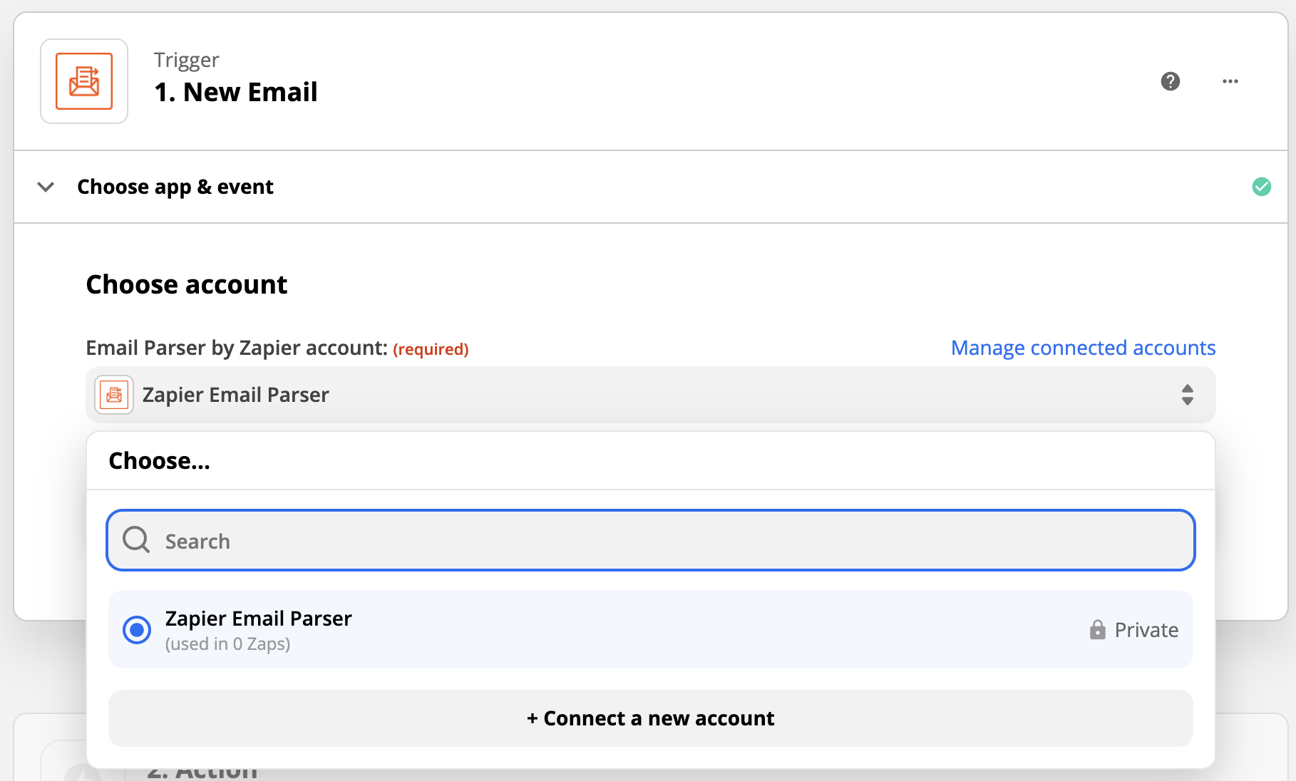Click the small Email Parser icon in dropdown
This screenshot has height=781, width=1296.
[114, 395]
